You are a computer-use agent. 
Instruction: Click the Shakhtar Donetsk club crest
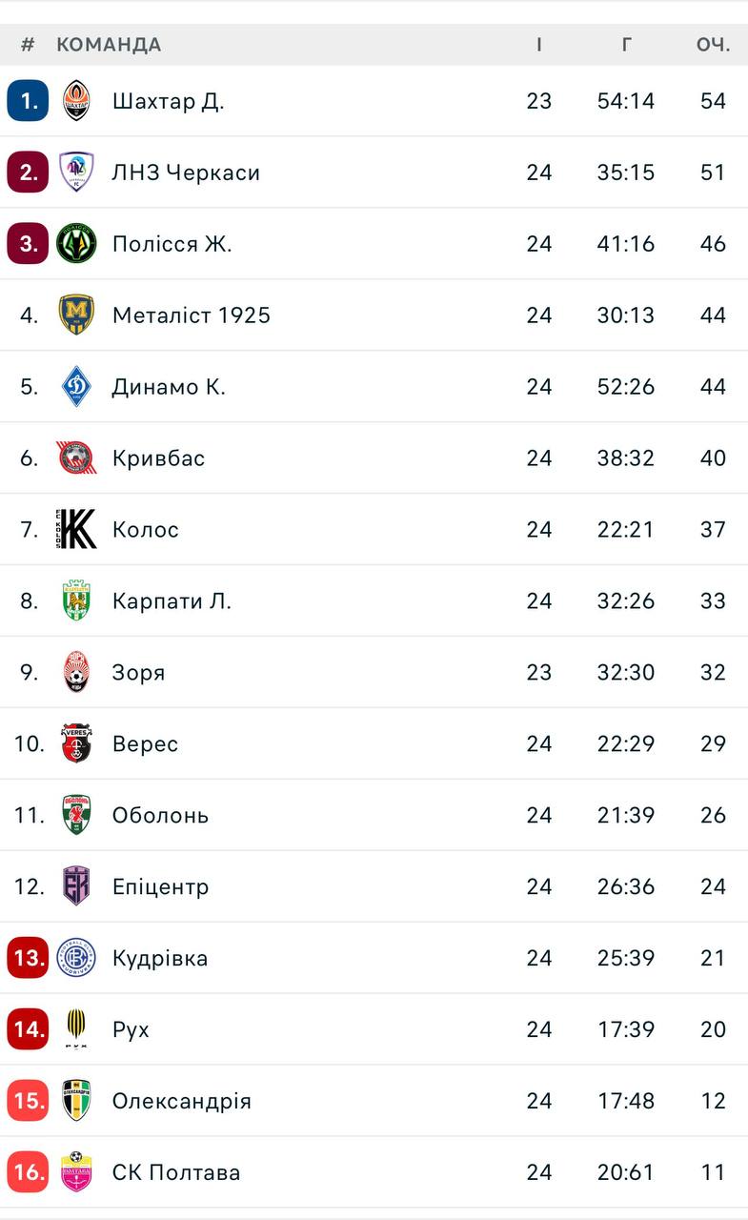click(x=76, y=101)
